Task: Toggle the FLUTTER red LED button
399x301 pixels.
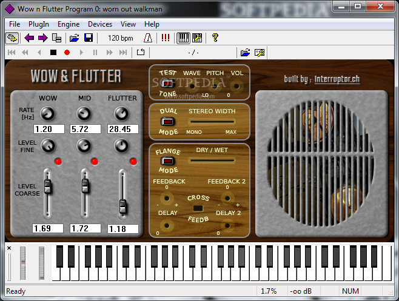Action: [x=133, y=162]
